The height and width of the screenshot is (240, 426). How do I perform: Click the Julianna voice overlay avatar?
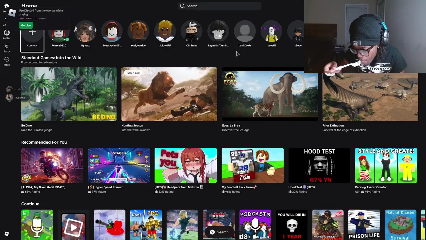[x=9, y=97]
